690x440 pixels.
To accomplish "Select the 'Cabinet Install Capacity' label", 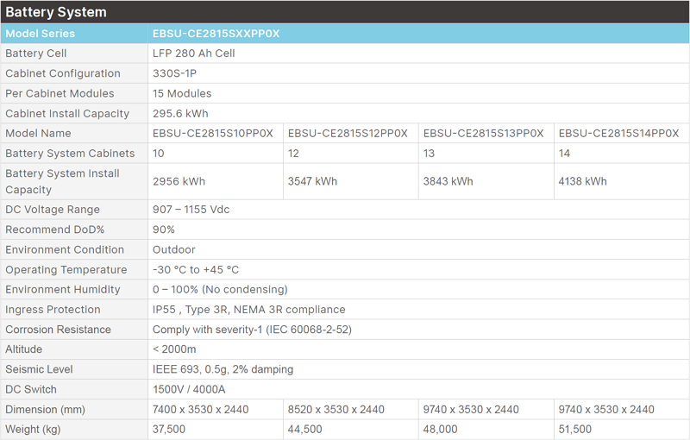I will coord(67,114).
